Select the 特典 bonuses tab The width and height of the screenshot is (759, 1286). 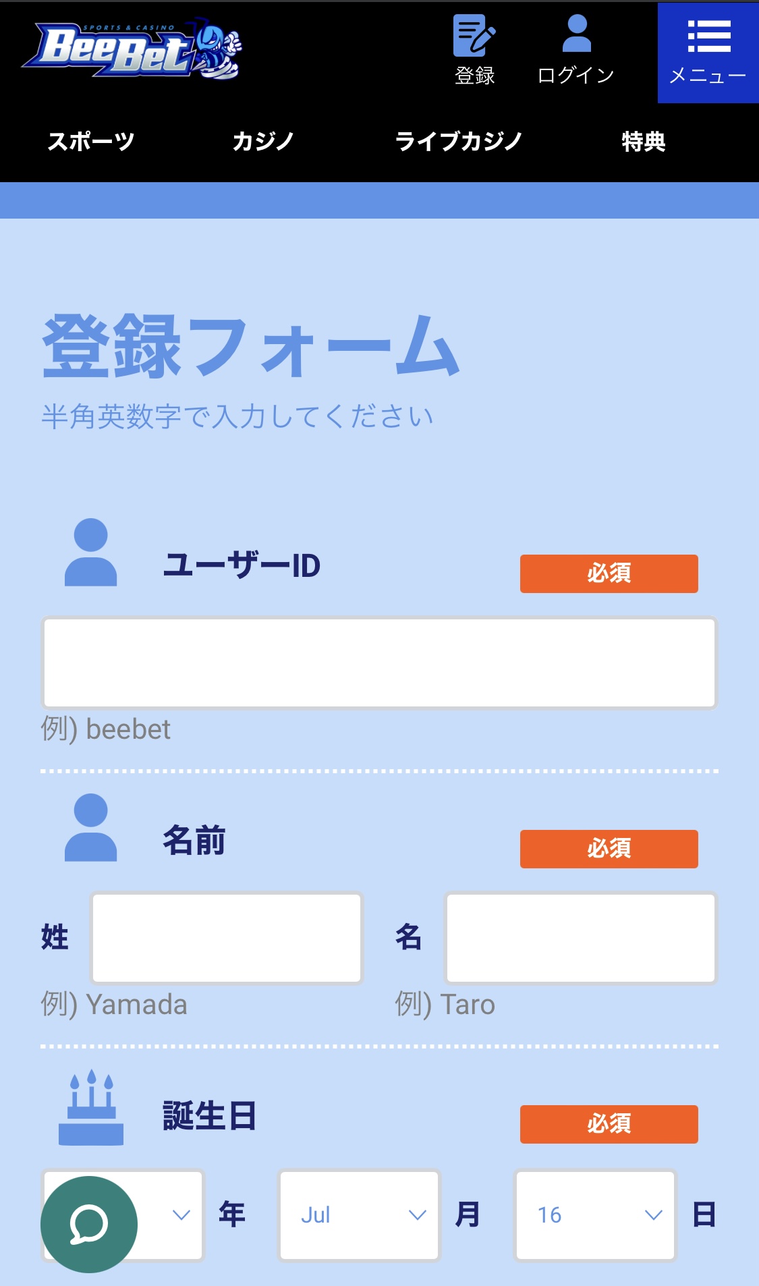click(644, 141)
